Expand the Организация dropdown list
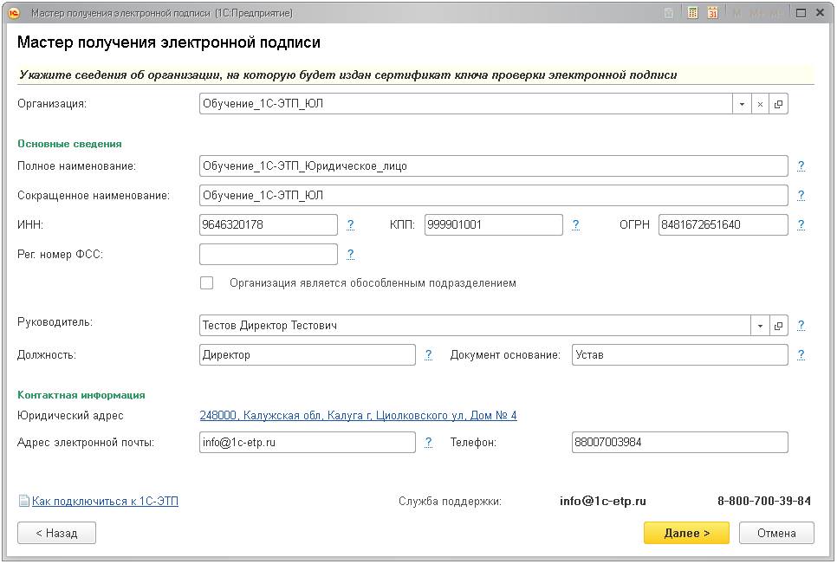 click(743, 104)
